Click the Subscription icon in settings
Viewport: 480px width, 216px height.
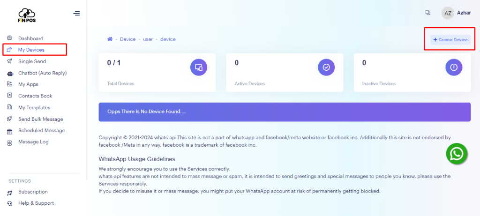pos(9,192)
